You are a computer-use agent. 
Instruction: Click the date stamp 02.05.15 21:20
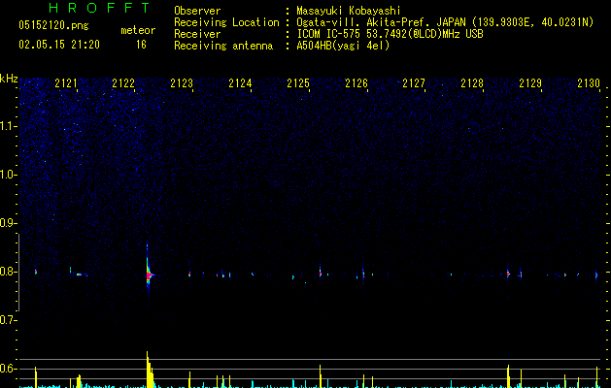point(59,45)
